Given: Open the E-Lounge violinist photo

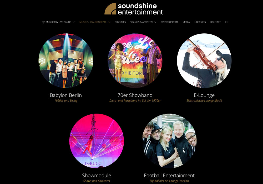Looking at the screenshot, I should 204,61.
